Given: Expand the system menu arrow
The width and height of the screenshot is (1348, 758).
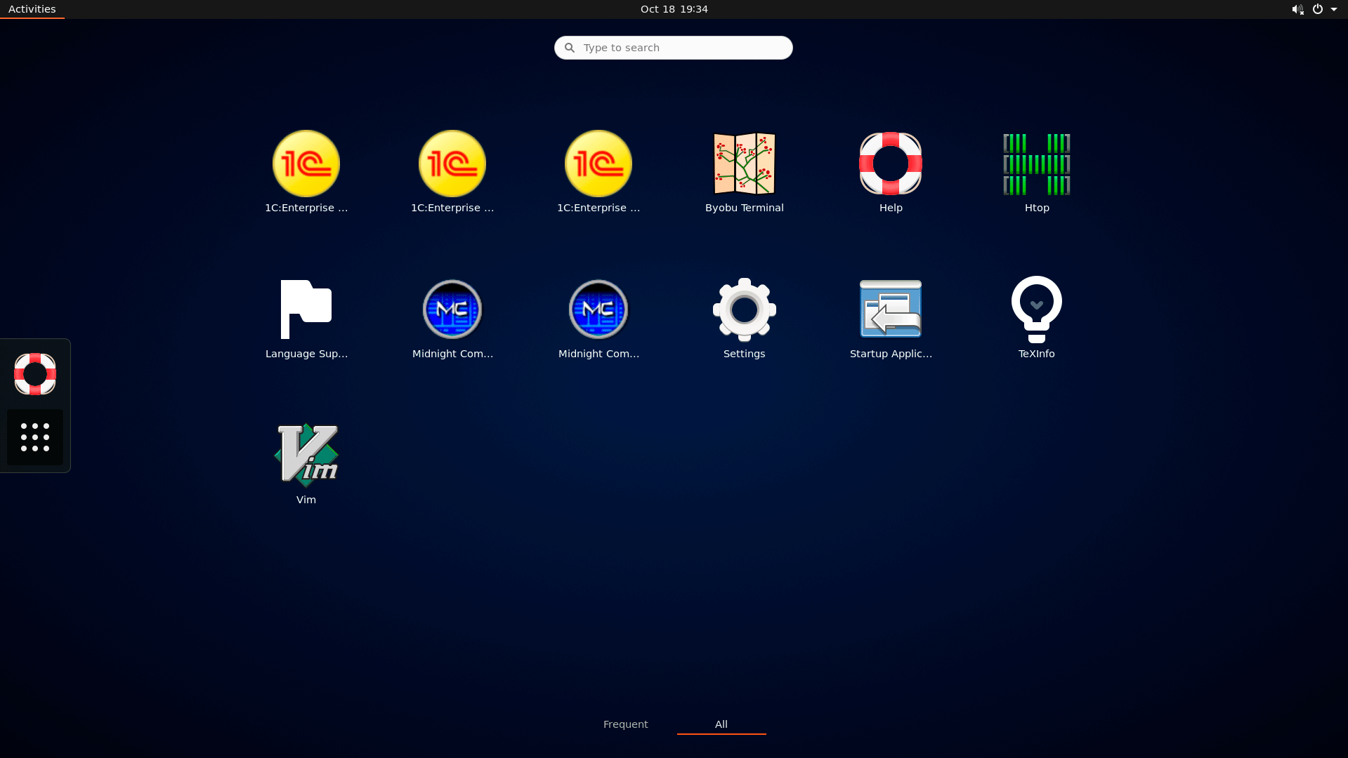Looking at the screenshot, I should [1334, 9].
